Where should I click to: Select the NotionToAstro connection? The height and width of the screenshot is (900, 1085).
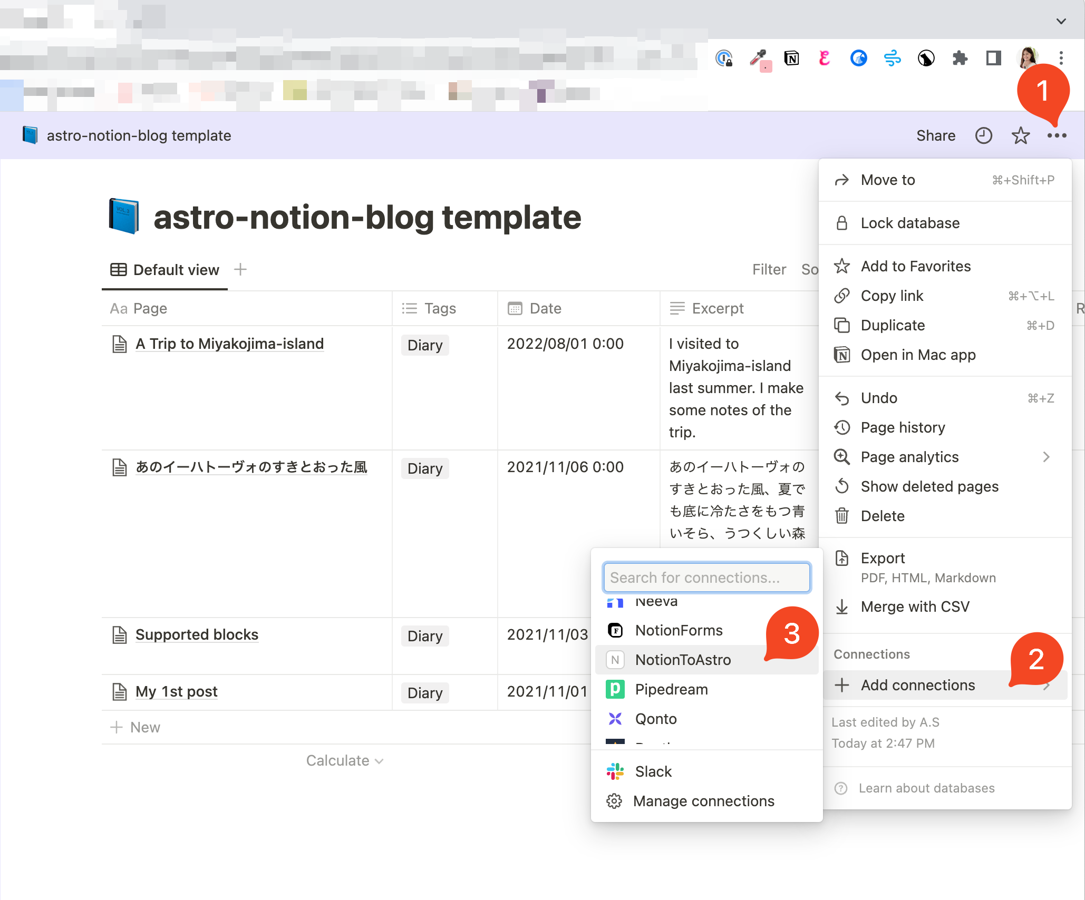[706, 660]
